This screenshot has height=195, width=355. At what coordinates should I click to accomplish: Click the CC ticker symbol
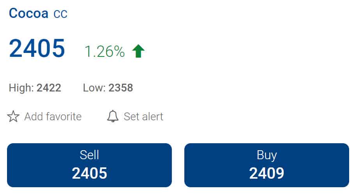click(60, 14)
